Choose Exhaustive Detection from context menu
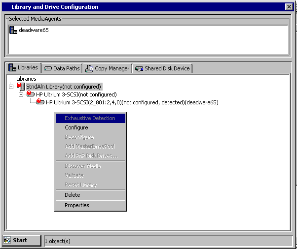This screenshot has height=249, width=297. point(90,118)
